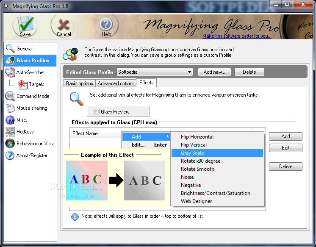Image resolution: width=316 pixels, height=247 pixels.
Task: Open 'Make this software better for you...' link
Action: tap(237, 36)
